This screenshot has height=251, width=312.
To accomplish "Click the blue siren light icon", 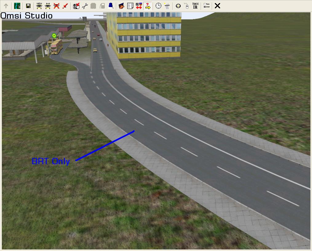I will (110, 6).
